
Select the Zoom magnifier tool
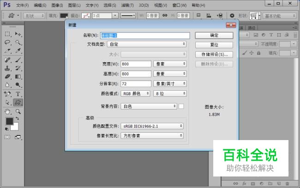tap(18, 112)
